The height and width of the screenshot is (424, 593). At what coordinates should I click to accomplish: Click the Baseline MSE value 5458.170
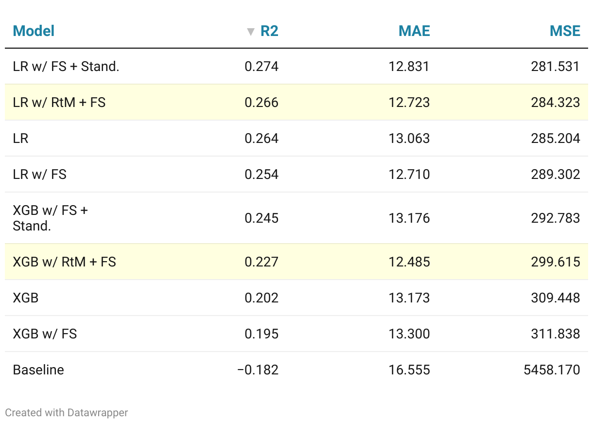coord(552,370)
